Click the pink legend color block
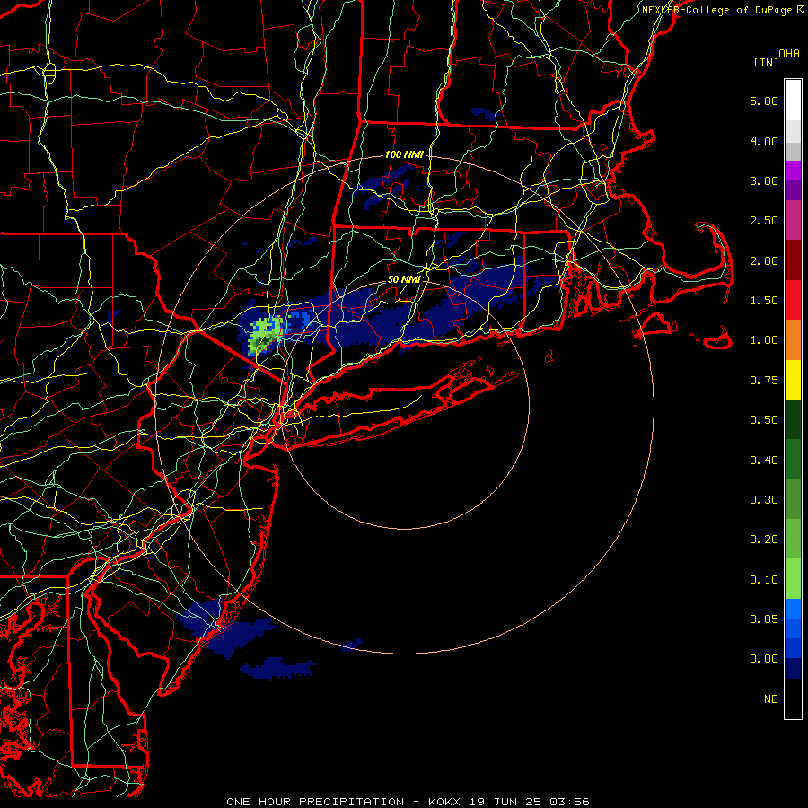The image size is (808, 808). 793,220
